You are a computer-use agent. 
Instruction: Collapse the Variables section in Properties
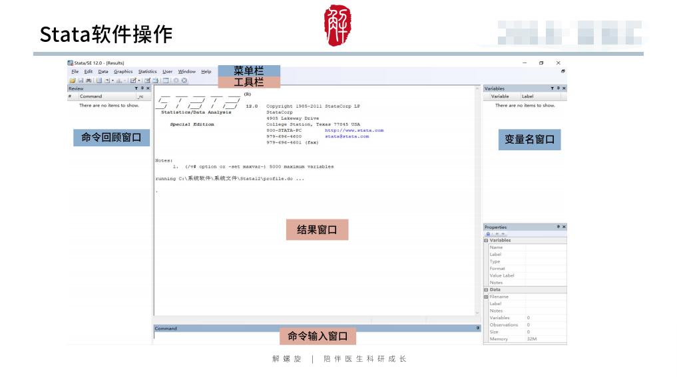[x=486, y=240]
